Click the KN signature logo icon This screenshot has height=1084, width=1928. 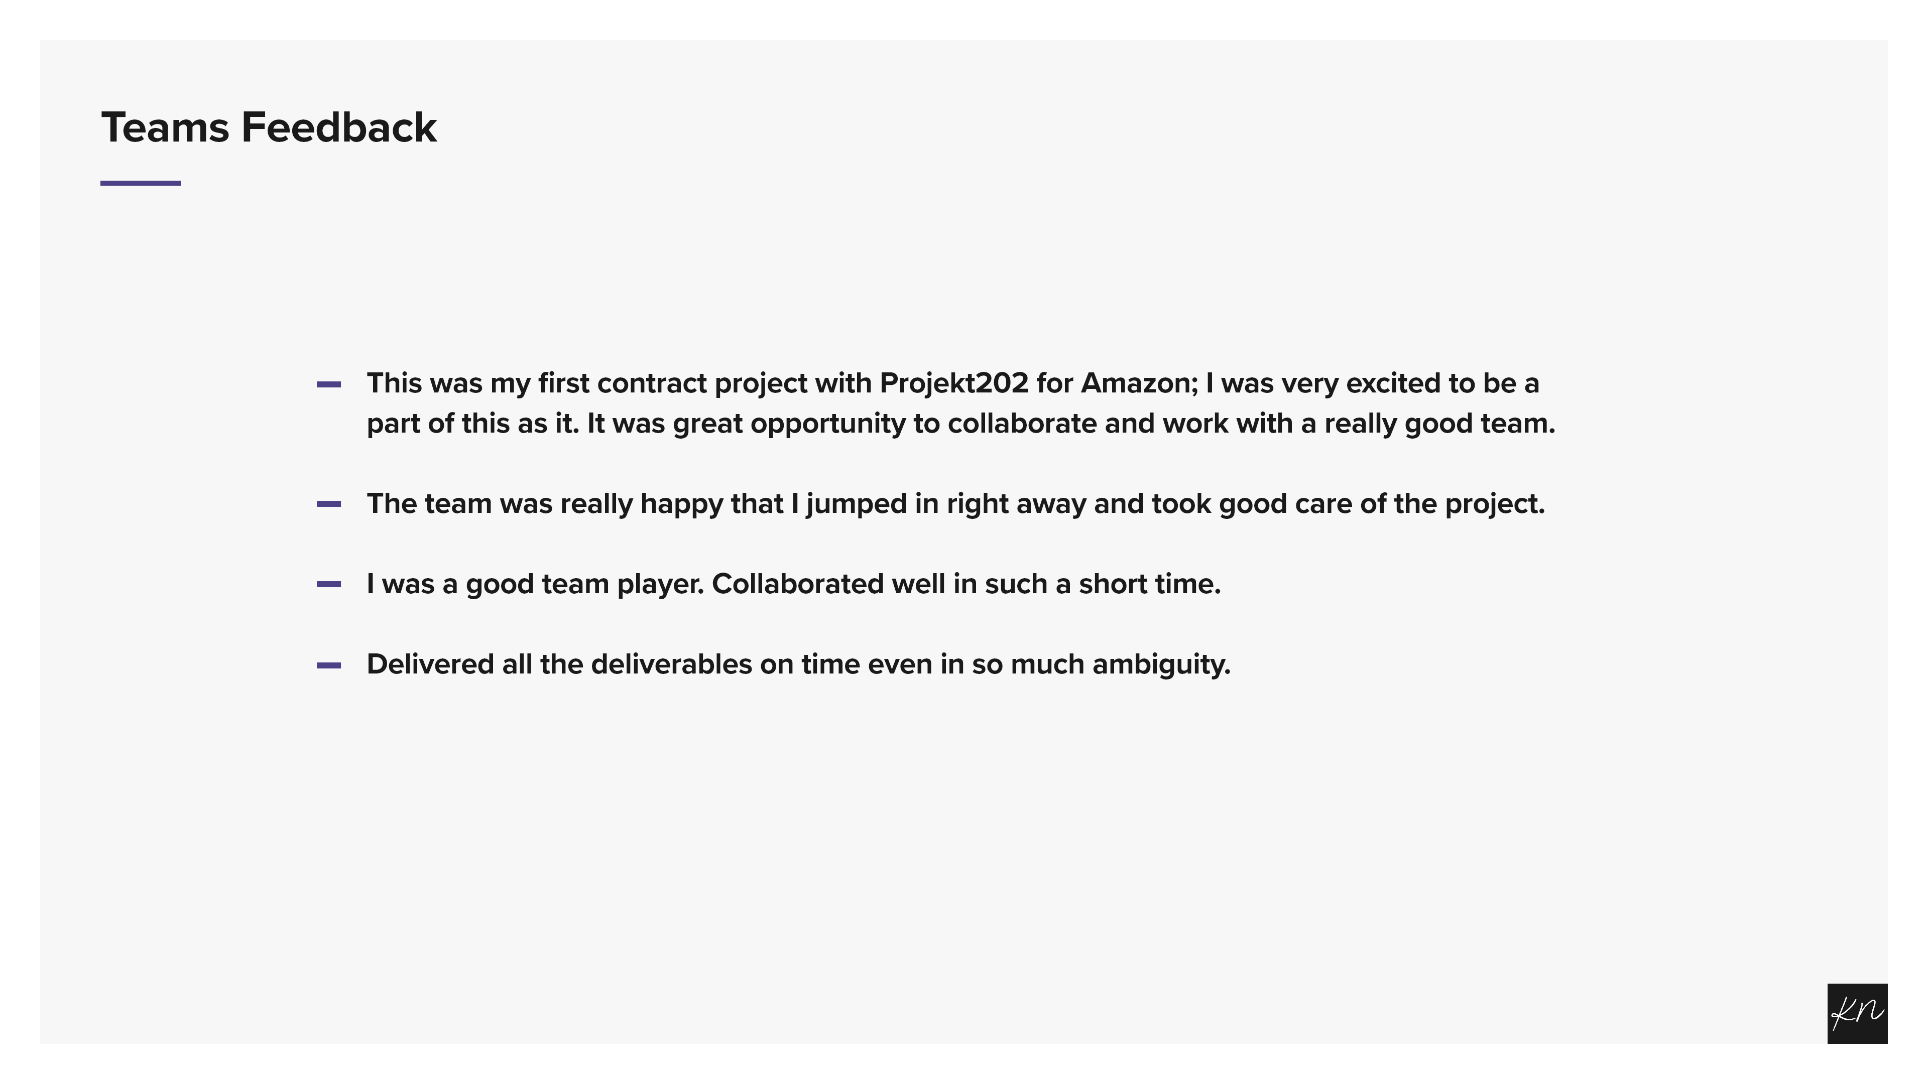(x=1856, y=1013)
